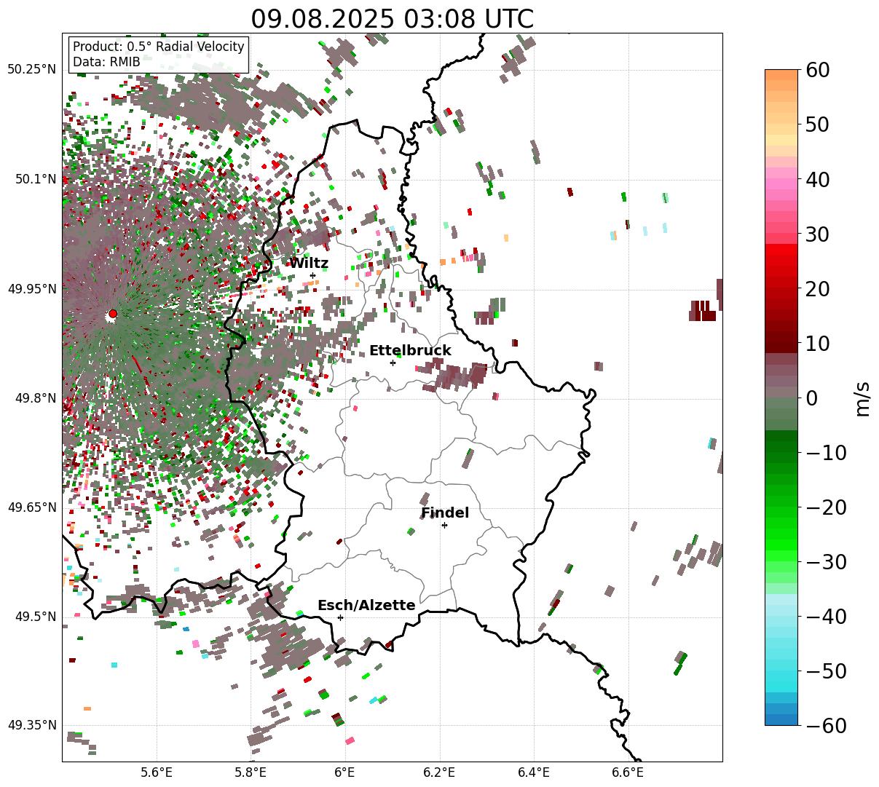
Task: Click the 49.5°N latitude label
Action: [35, 617]
